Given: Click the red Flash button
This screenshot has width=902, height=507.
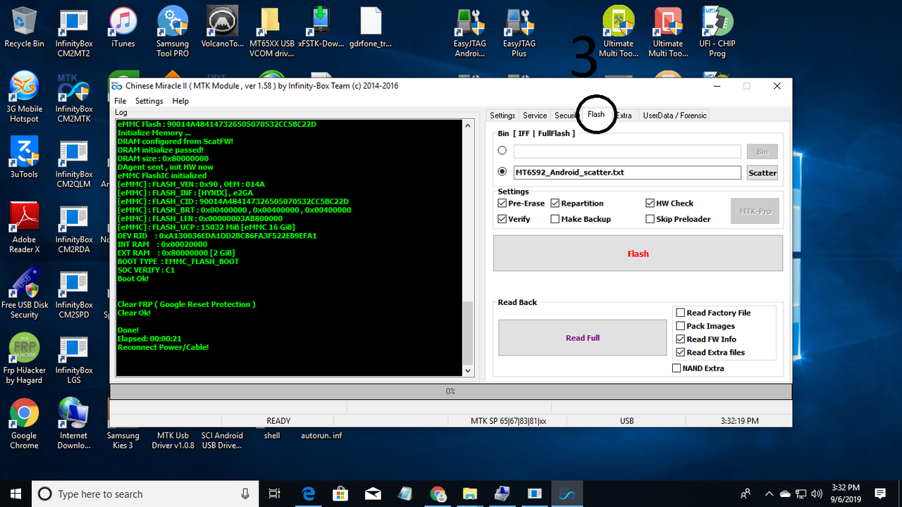Looking at the screenshot, I should click(638, 254).
